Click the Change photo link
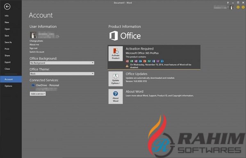 (36, 41)
